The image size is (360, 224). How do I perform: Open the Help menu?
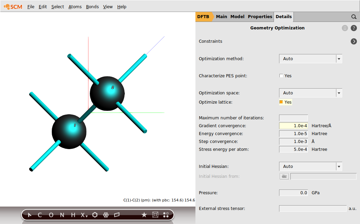[x=122, y=7]
